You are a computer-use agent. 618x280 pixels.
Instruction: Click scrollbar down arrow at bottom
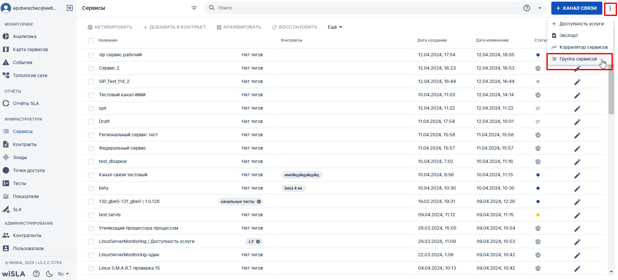click(x=611, y=272)
